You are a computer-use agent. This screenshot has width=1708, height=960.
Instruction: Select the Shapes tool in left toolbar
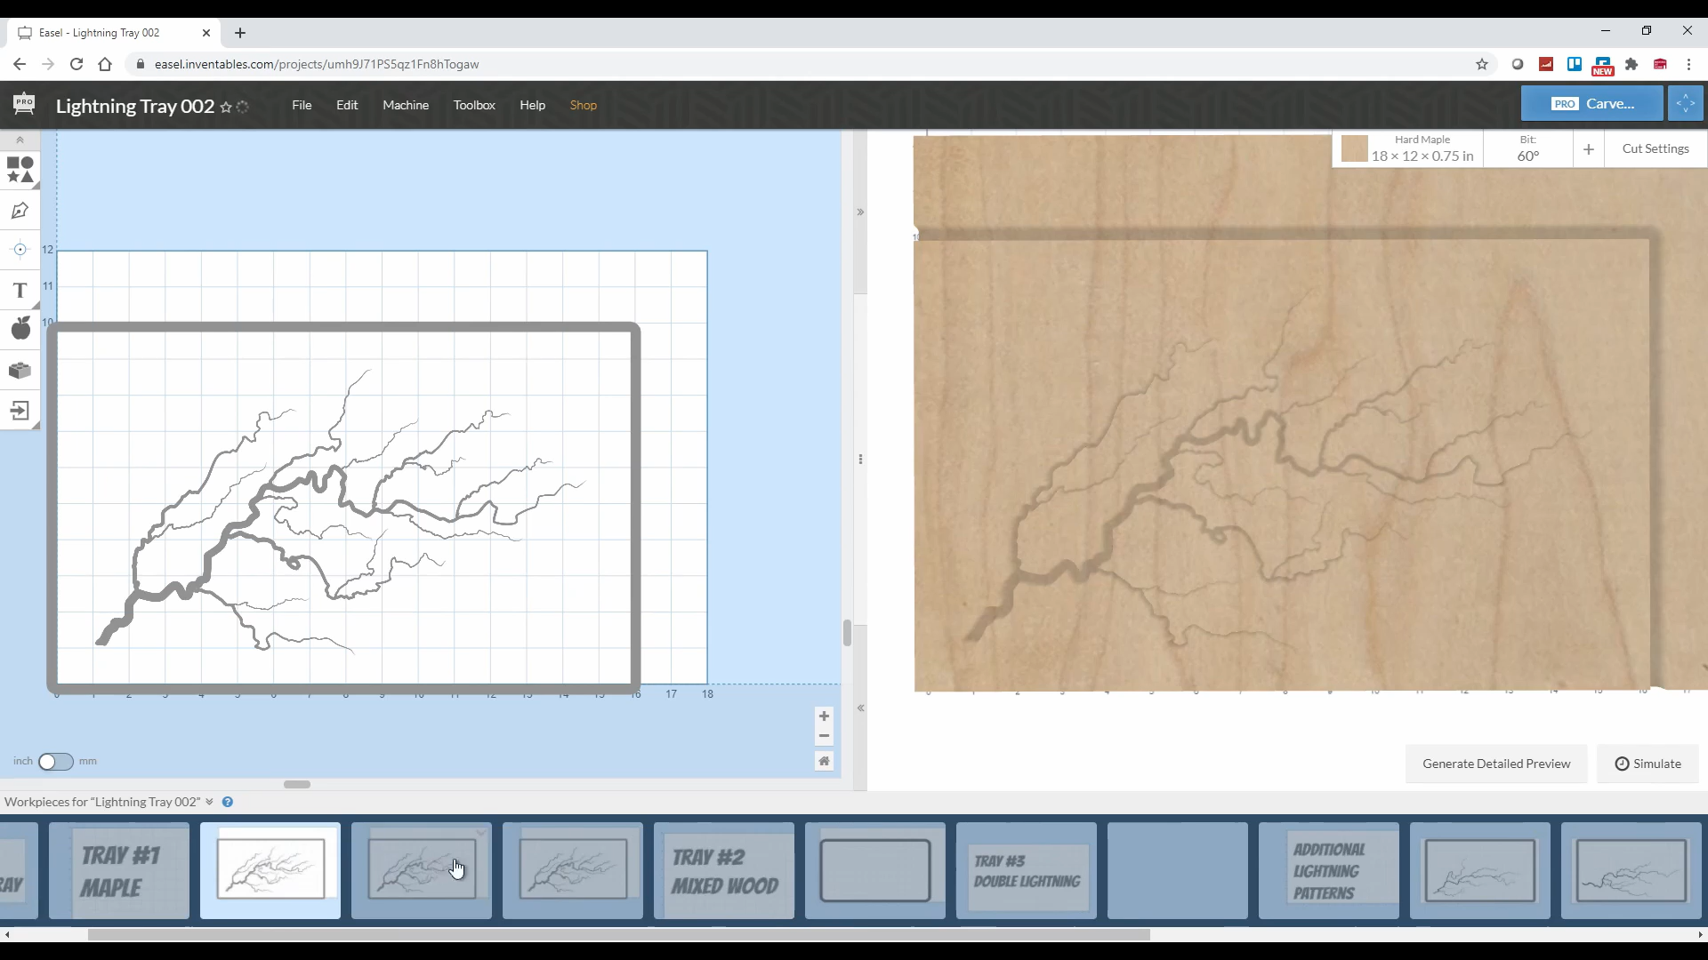point(20,169)
